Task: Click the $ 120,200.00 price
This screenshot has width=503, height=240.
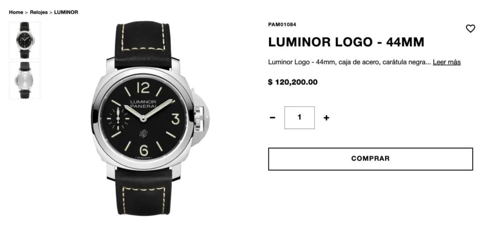Action: (293, 82)
